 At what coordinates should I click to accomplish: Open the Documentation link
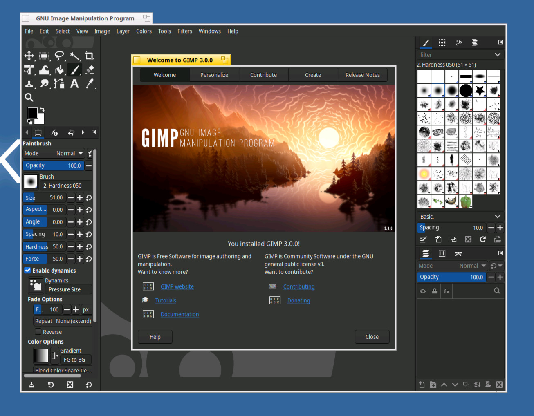point(179,314)
